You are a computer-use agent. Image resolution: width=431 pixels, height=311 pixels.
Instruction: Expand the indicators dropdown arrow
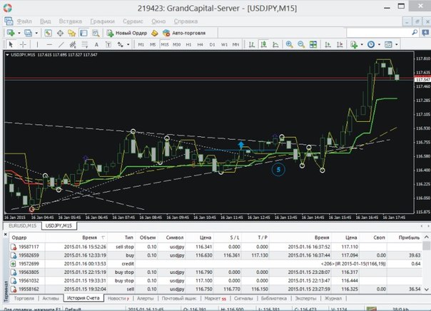coord(362,44)
